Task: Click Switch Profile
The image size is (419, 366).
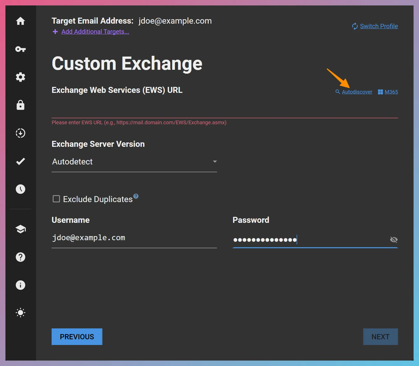Action: click(379, 26)
